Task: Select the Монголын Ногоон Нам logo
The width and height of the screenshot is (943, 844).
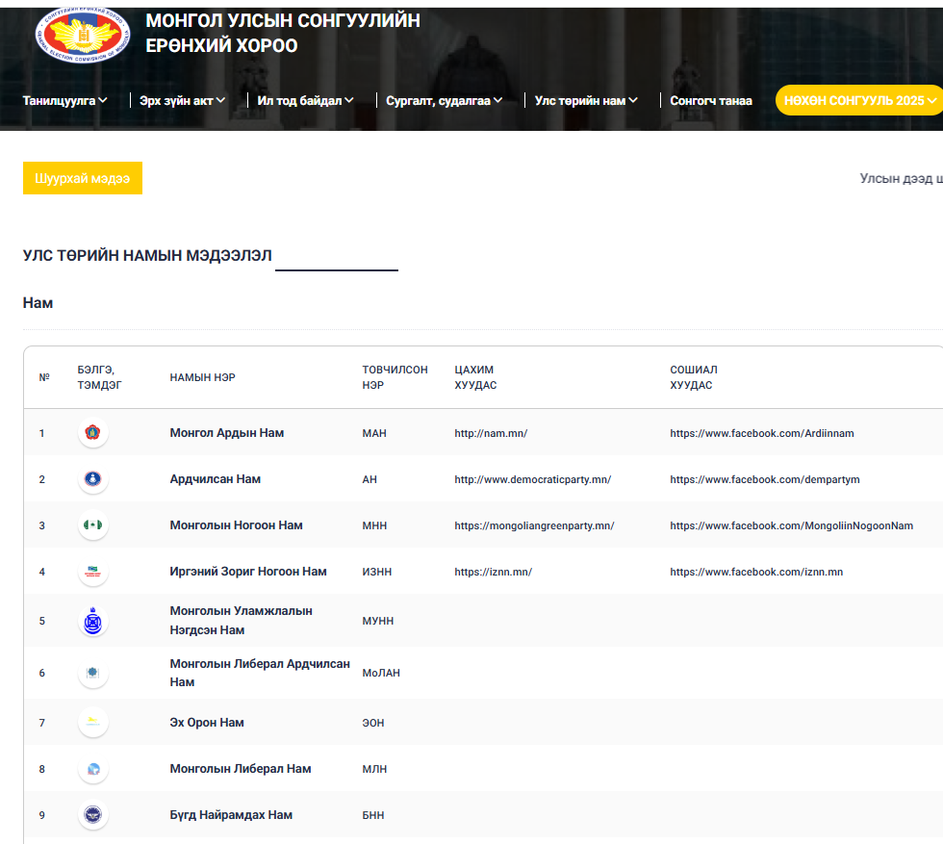Action: point(93,525)
